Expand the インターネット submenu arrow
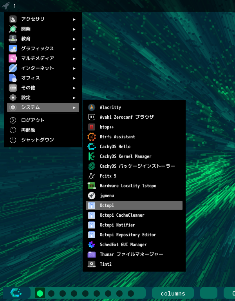 74,68
